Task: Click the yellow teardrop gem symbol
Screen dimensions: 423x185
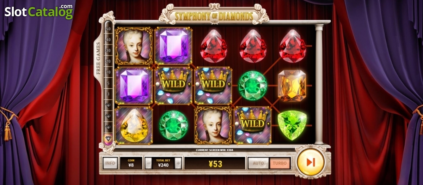Action: (x=134, y=125)
